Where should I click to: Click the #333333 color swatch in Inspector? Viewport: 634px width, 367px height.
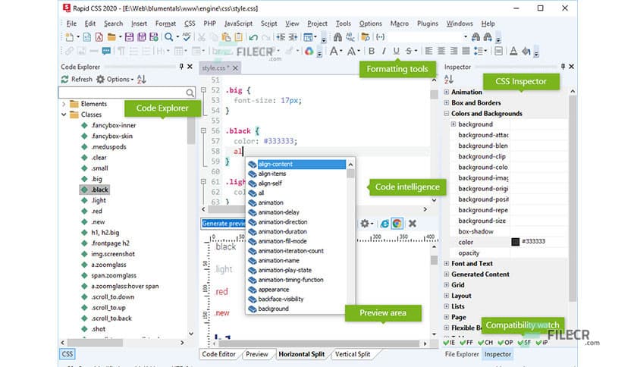(x=515, y=242)
